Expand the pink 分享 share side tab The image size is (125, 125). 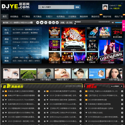[124, 26]
